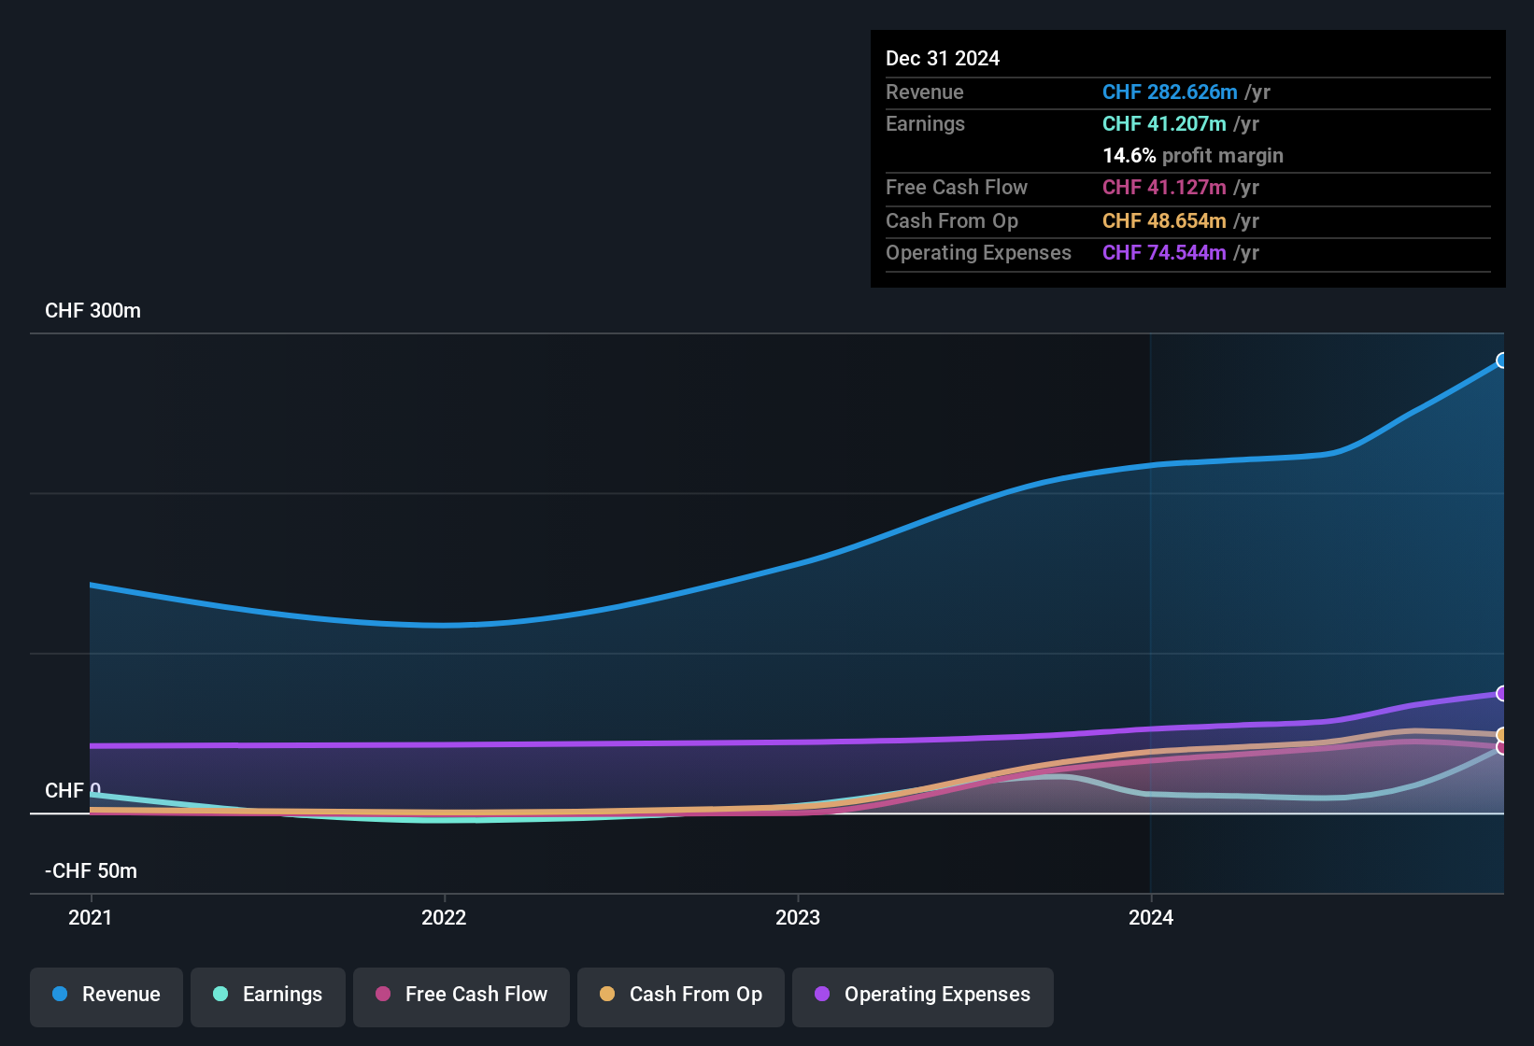The image size is (1534, 1046).
Task: Click the Revenue tooltip row label
Action: pos(925,92)
